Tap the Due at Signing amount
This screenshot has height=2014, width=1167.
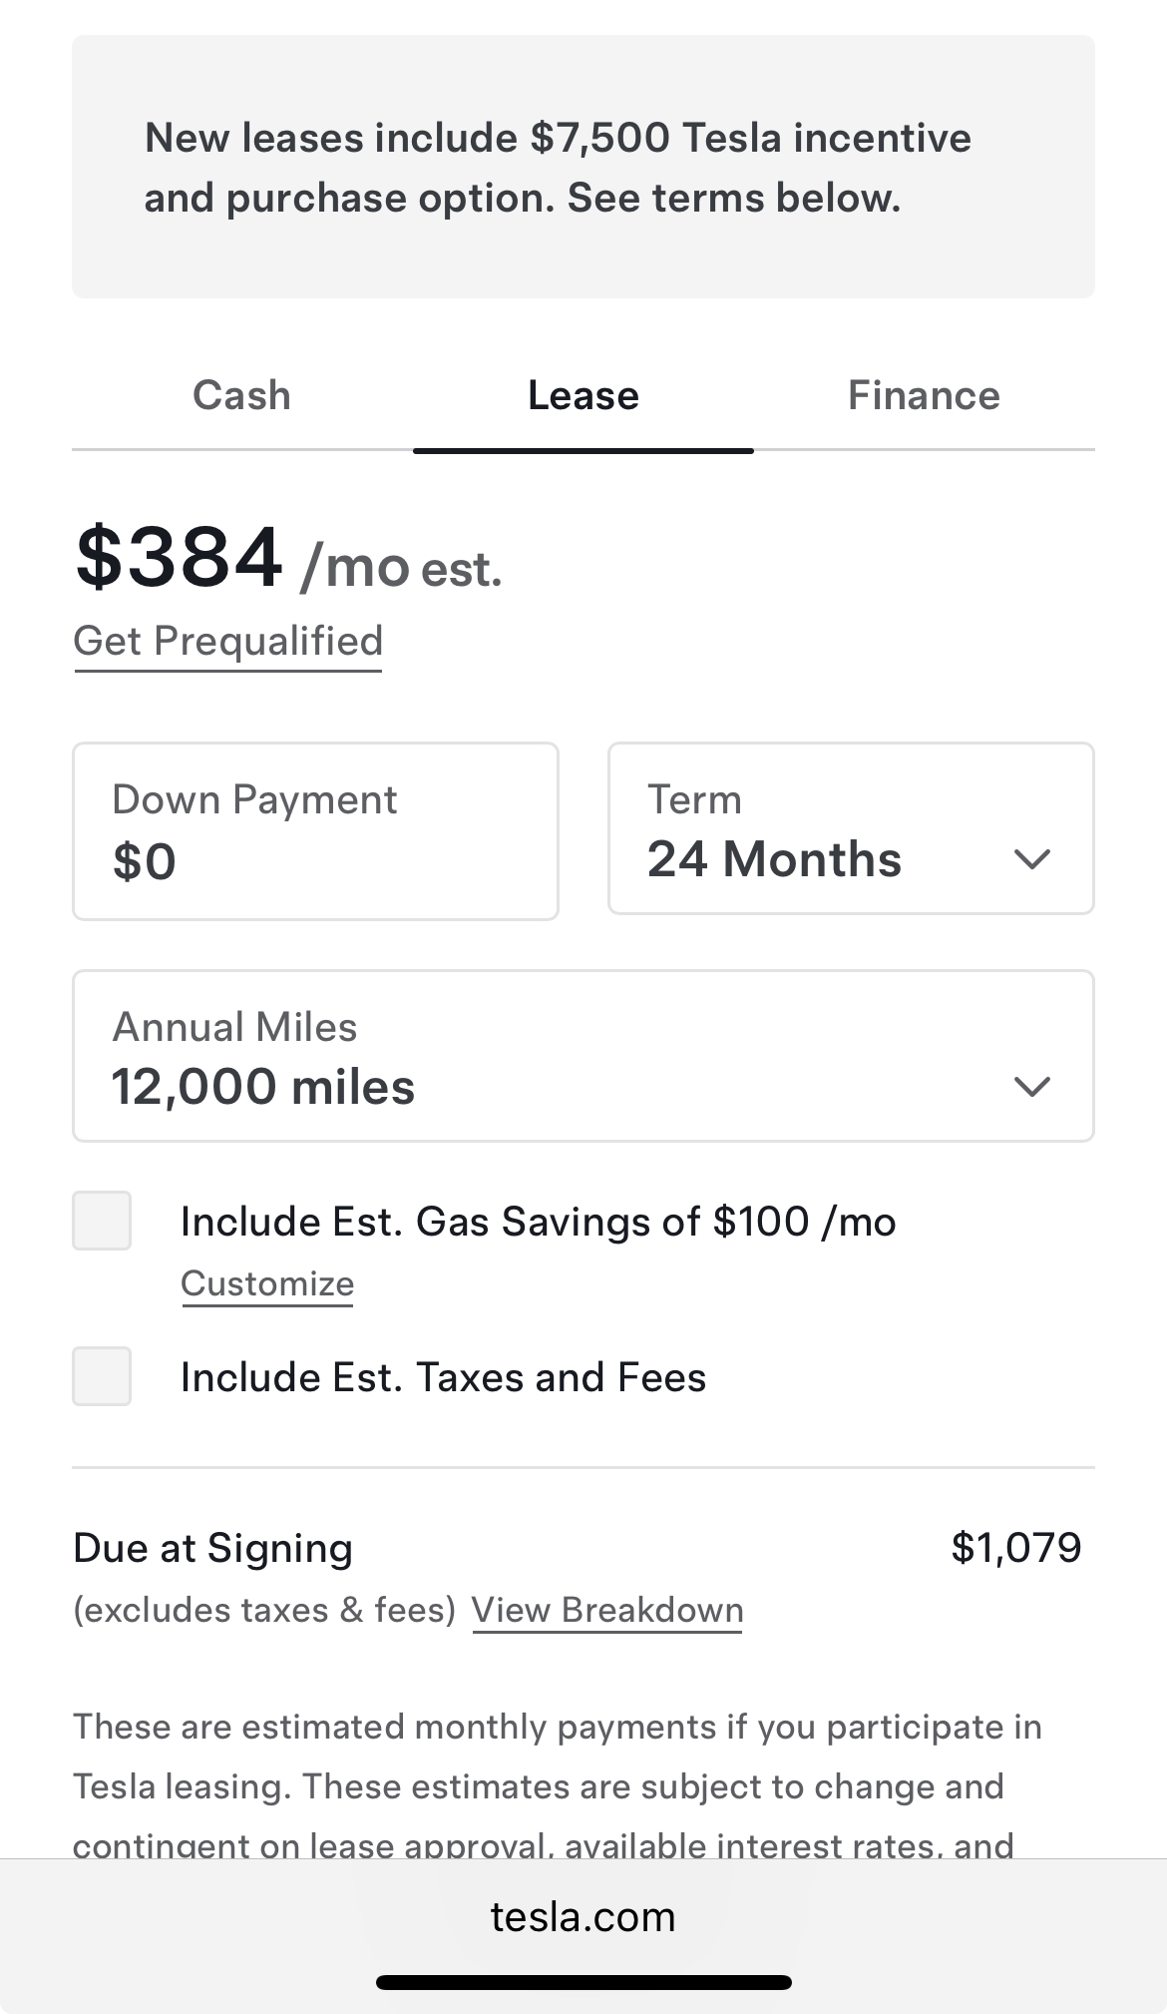1015,1548
